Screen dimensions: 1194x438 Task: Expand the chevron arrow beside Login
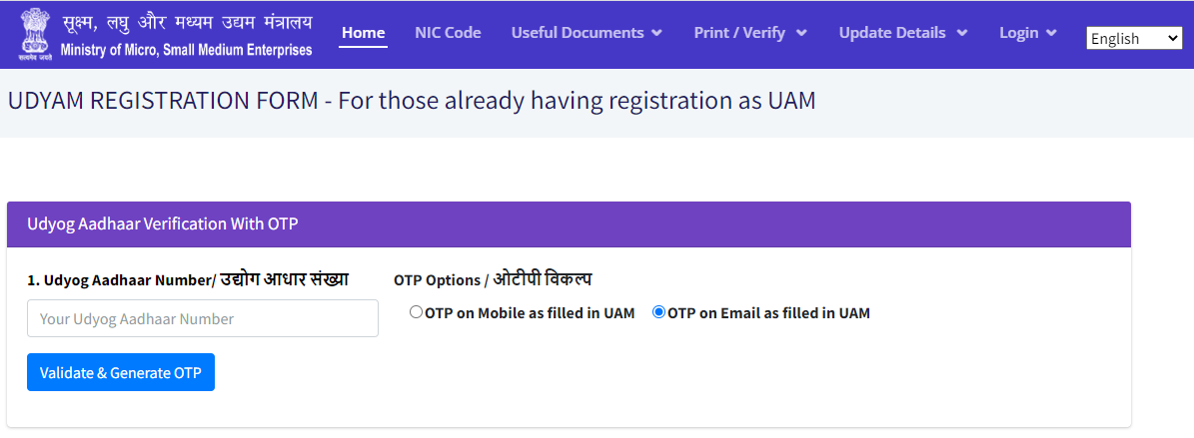coord(1051,33)
